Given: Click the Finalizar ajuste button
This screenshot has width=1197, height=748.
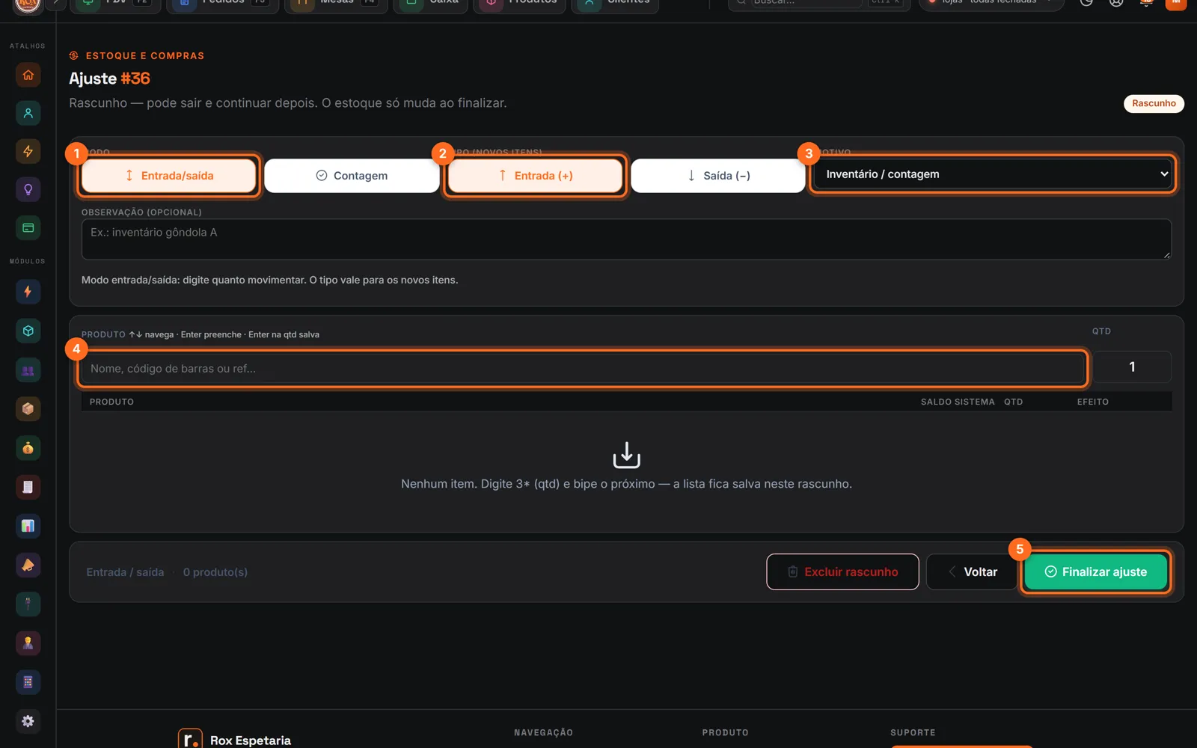Looking at the screenshot, I should pos(1096,572).
